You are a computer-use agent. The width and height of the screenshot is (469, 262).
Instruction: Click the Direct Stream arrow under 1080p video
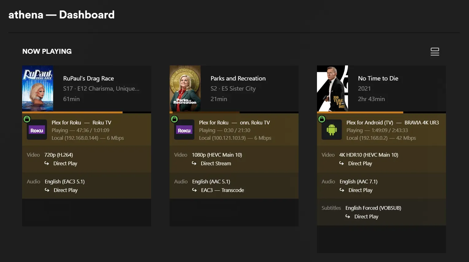coord(194,164)
